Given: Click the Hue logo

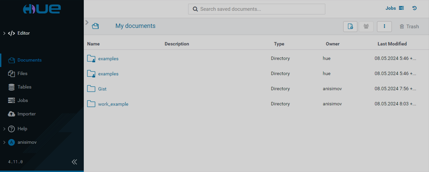Looking at the screenshot, I should pos(42,9).
